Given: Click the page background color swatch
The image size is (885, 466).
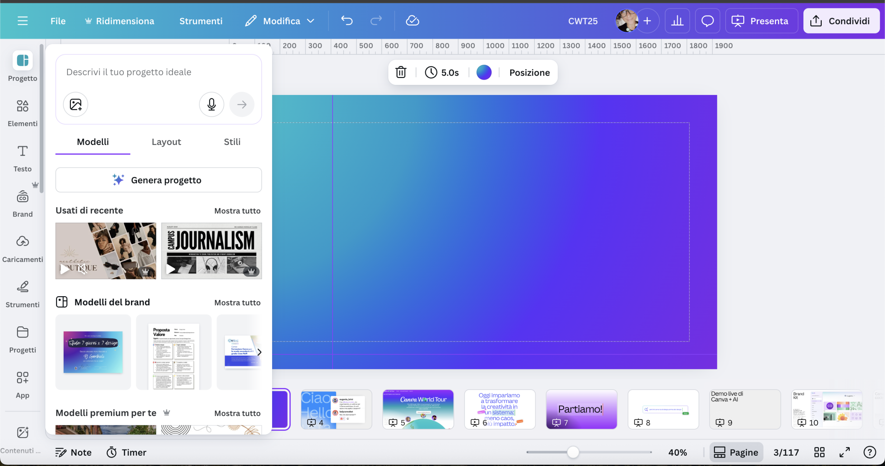Looking at the screenshot, I should pos(484,72).
